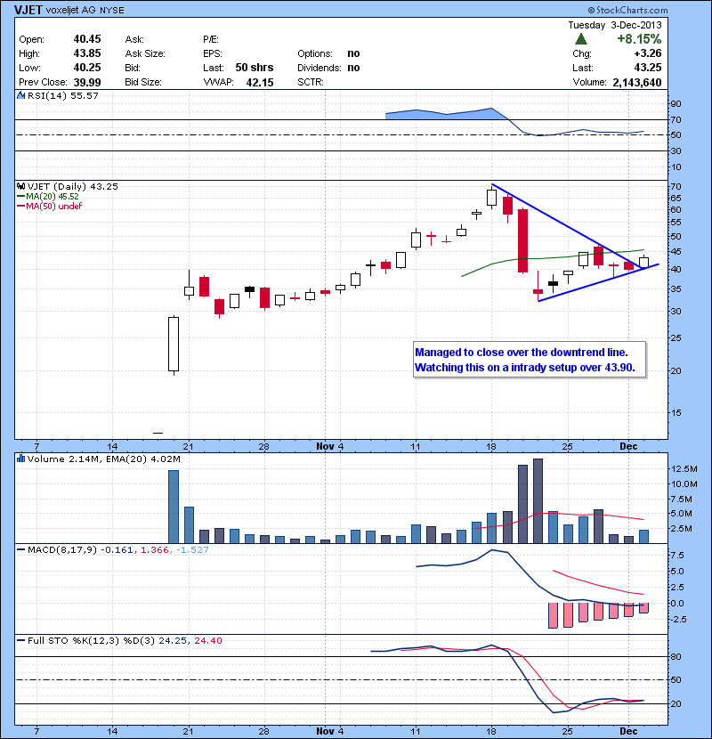Click the Last 50 shrs value
The width and height of the screenshot is (712, 739).
(255, 68)
